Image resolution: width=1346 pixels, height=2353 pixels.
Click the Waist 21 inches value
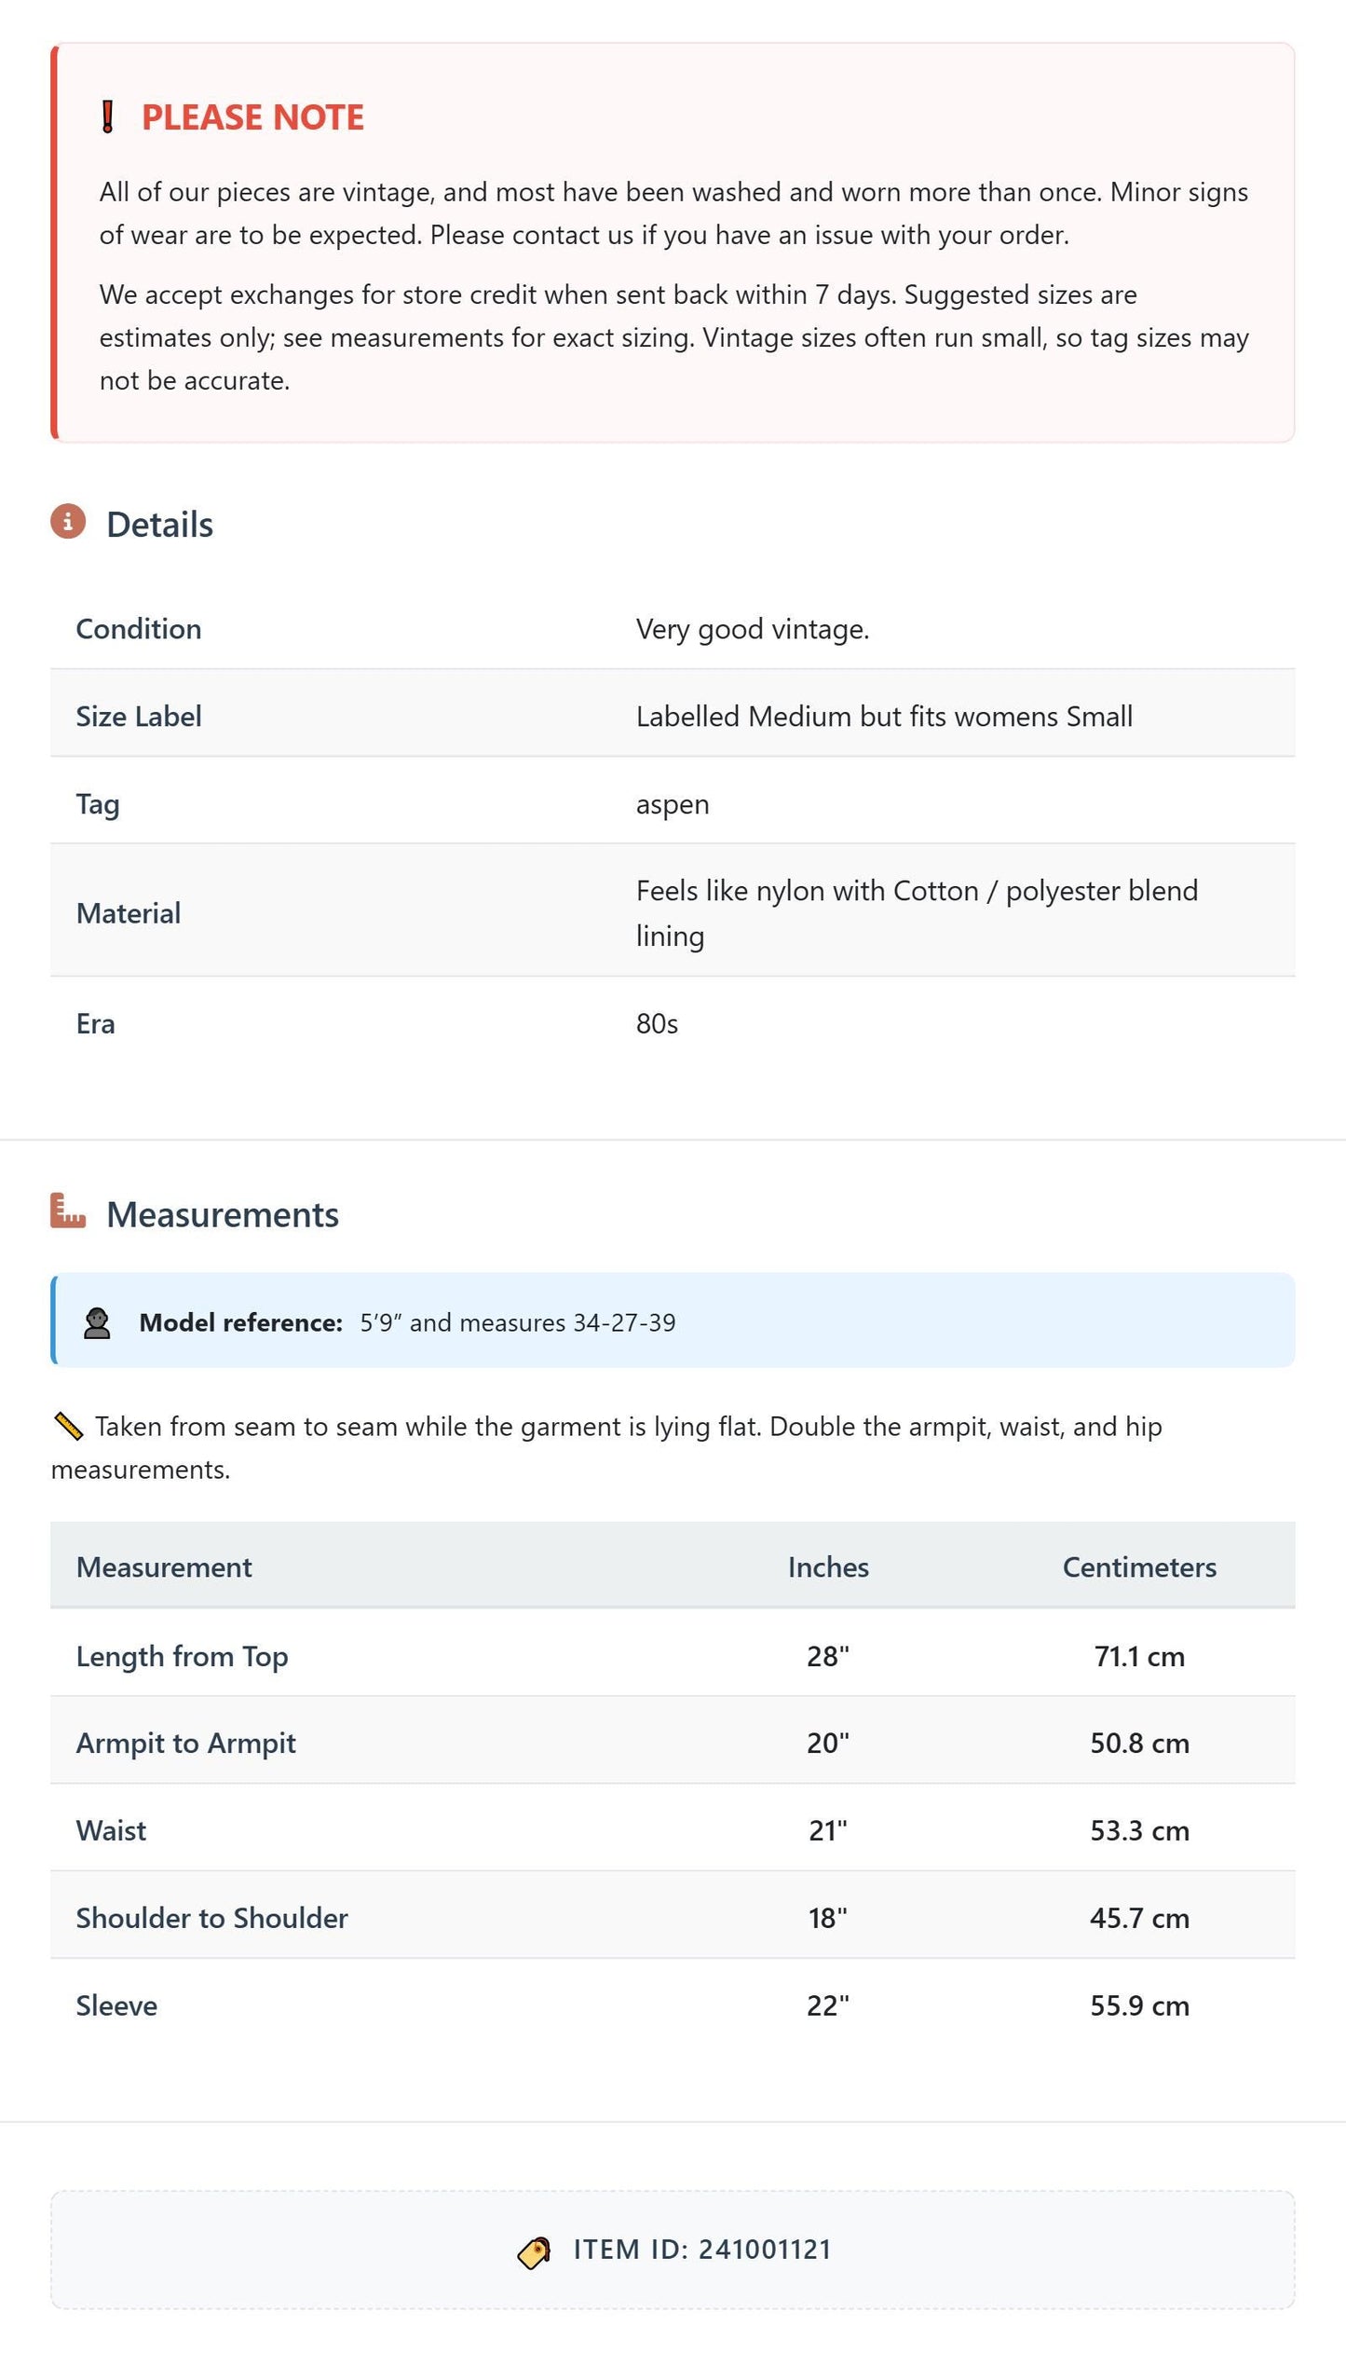point(828,1831)
